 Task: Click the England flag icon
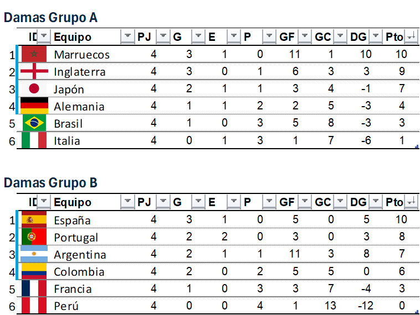point(34,71)
